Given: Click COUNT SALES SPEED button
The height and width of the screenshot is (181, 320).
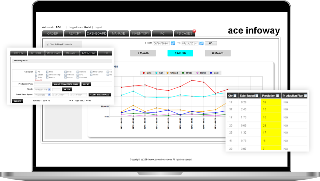Looking at the screenshot, I should (100, 95).
